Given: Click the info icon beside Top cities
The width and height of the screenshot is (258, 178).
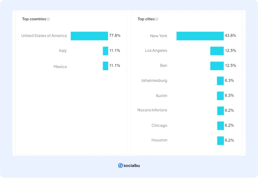Looking at the screenshot, I should point(157,19).
